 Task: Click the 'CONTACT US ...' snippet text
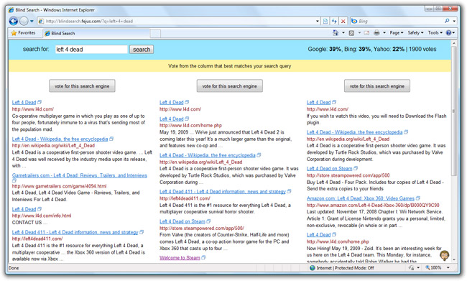coord(29,222)
